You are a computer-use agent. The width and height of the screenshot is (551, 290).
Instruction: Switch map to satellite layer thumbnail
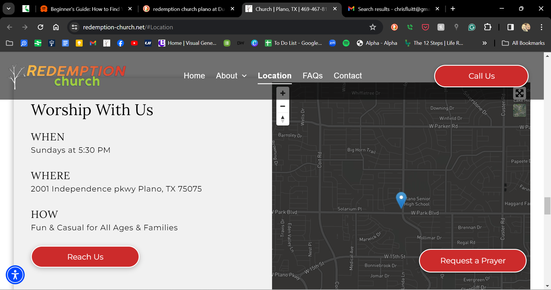click(x=519, y=111)
